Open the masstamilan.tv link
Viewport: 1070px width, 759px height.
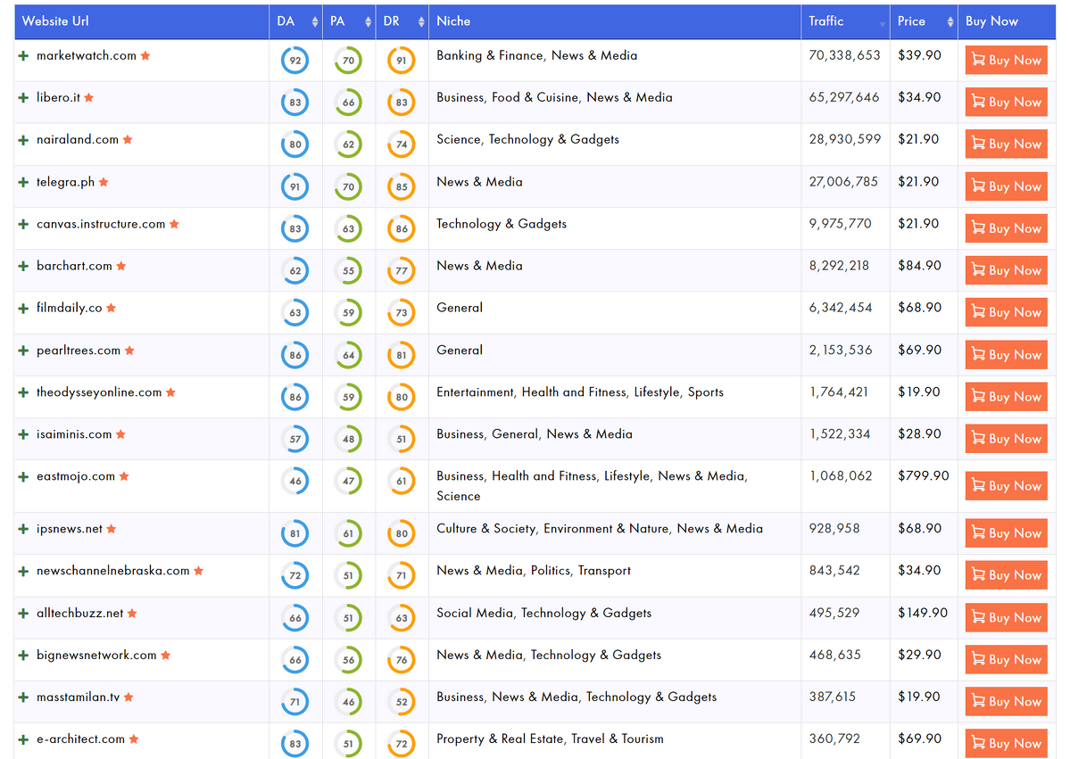pyautogui.click(x=79, y=697)
